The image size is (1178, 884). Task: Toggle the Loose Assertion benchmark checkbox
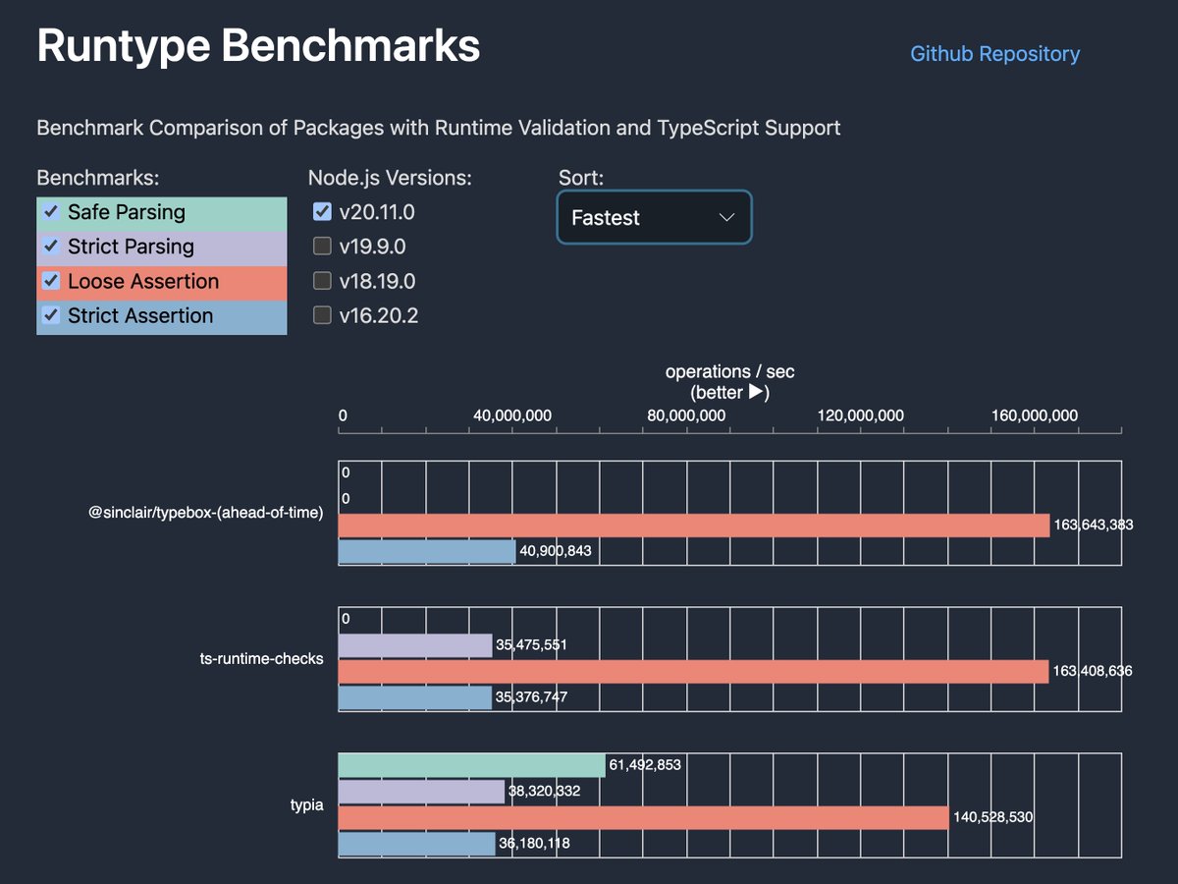click(x=51, y=280)
